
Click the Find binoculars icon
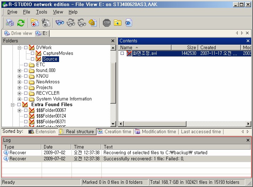point(60,23)
